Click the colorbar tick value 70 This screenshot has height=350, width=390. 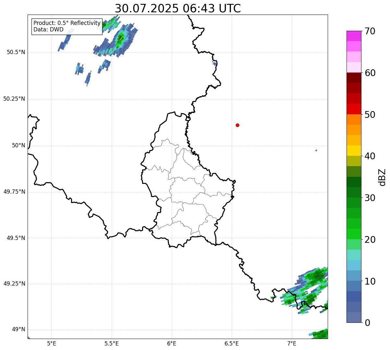tap(370, 31)
